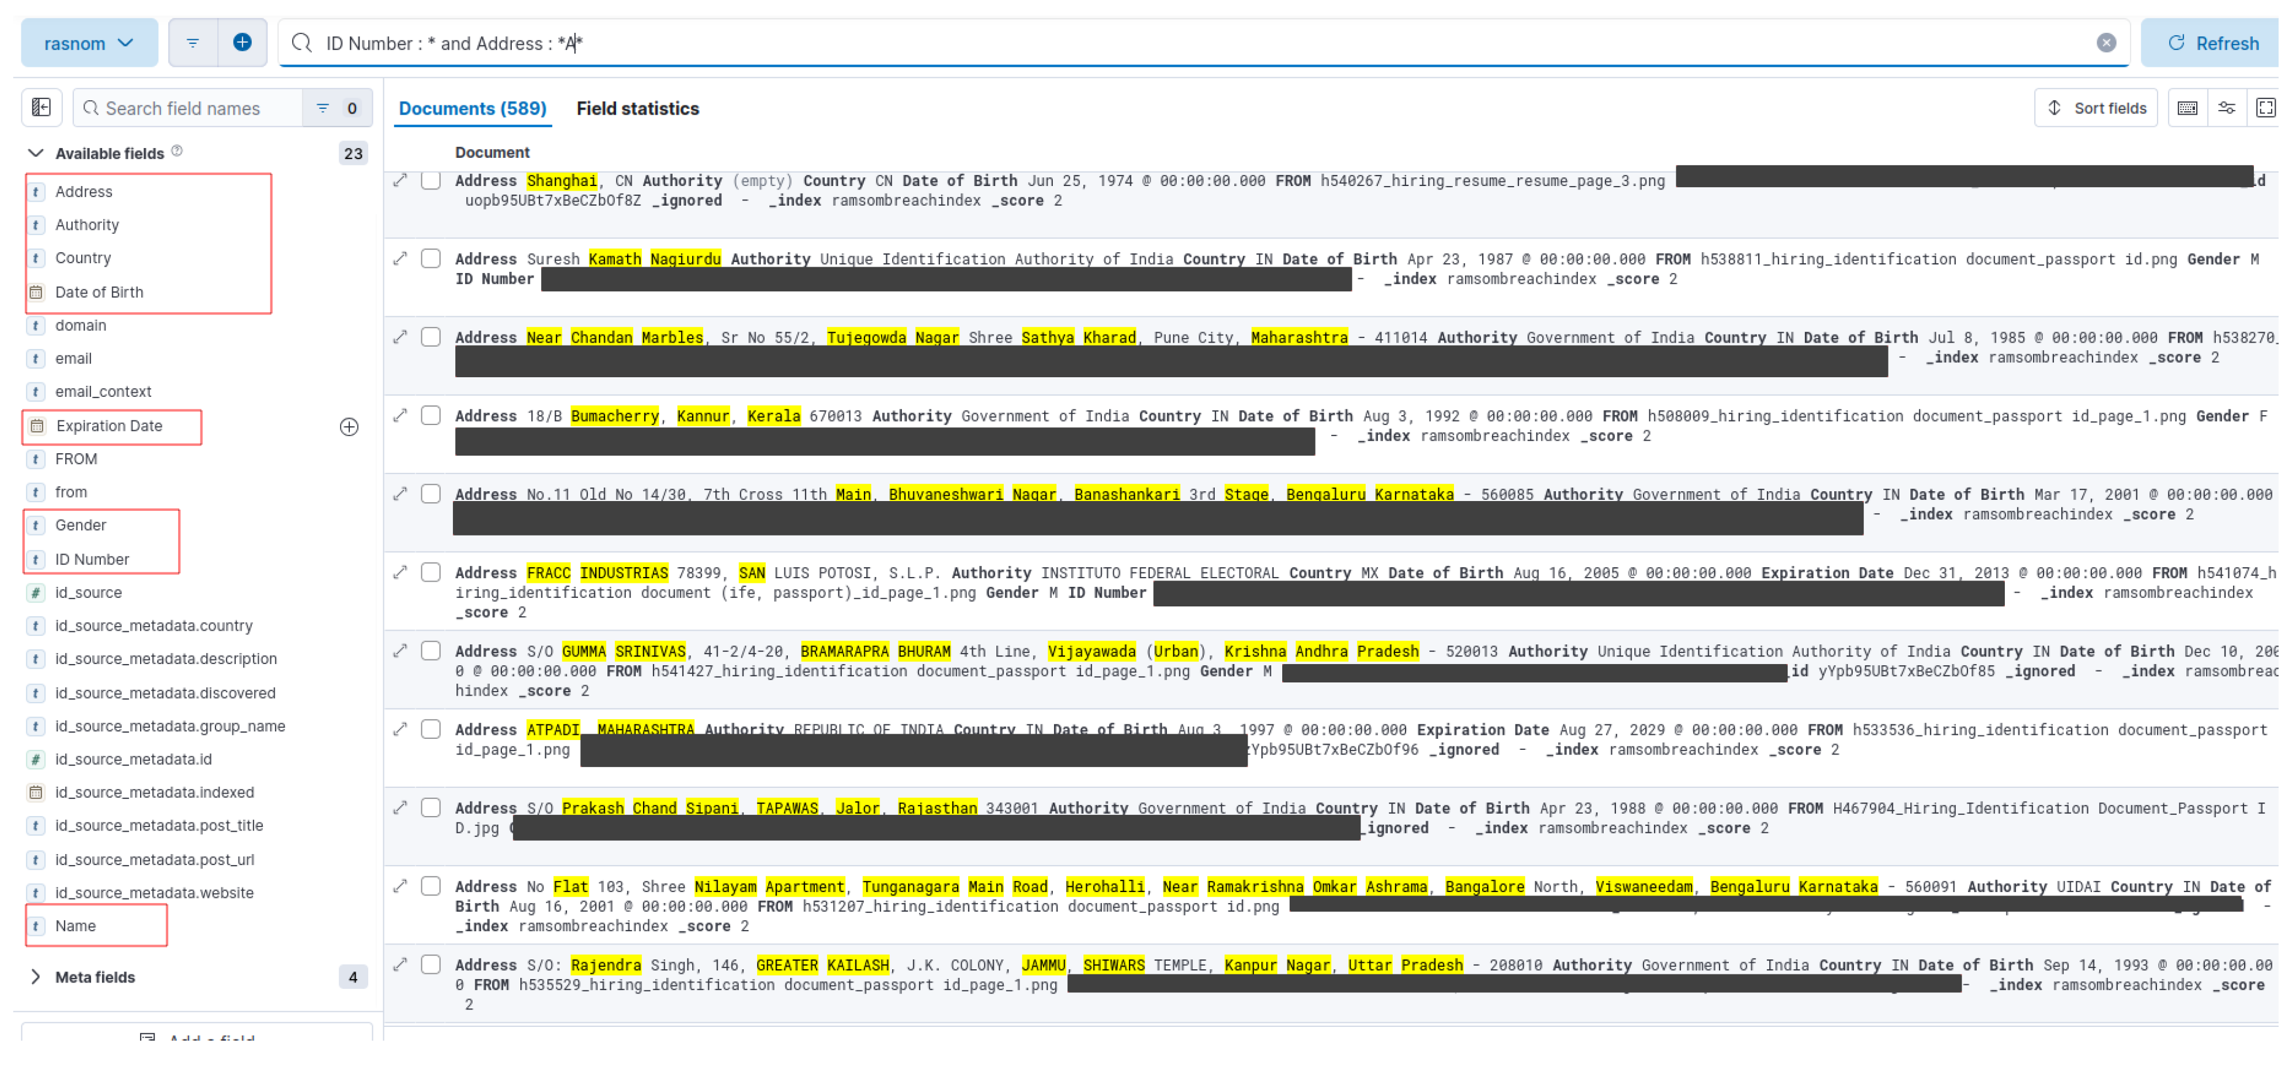Check the Suresh Kamath document row

[x=431, y=259]
